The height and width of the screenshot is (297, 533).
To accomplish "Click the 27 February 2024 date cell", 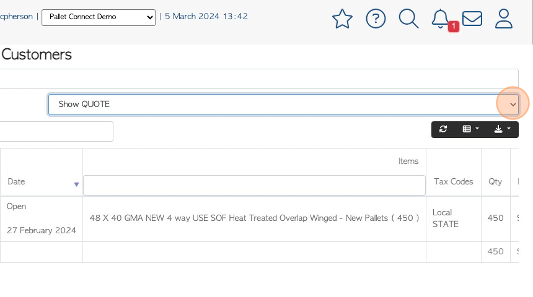I will click(42, 230).
